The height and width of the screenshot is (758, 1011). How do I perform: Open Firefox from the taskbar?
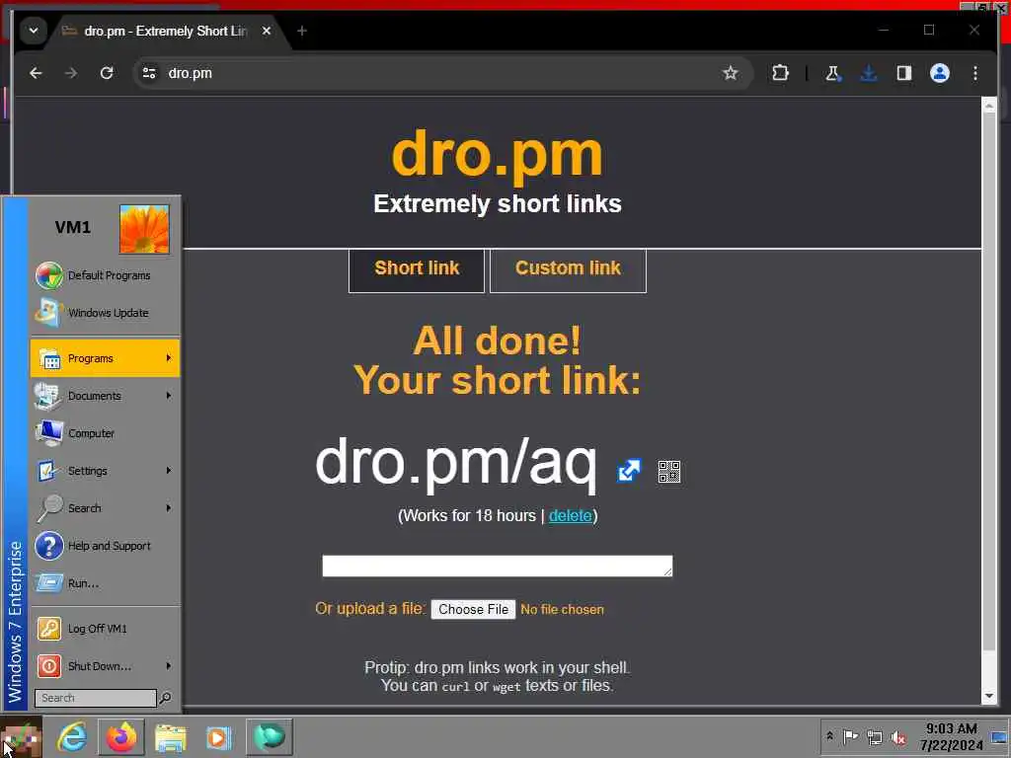[x=121, y=736]
